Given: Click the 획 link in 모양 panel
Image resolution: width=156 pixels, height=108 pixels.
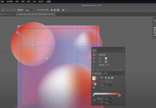Looking at the screenshot, I should (100, 58).
